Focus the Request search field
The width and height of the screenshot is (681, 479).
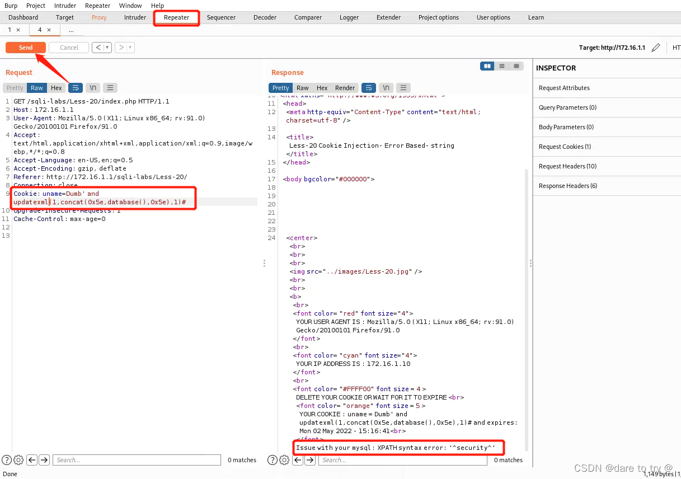click(137, 460)
